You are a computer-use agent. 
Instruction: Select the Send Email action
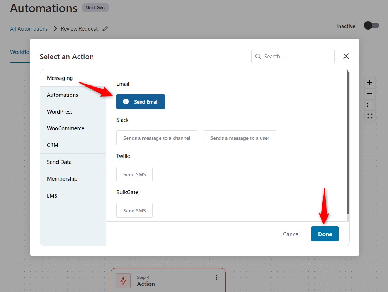pyautogui.click(x=141, y=101)
